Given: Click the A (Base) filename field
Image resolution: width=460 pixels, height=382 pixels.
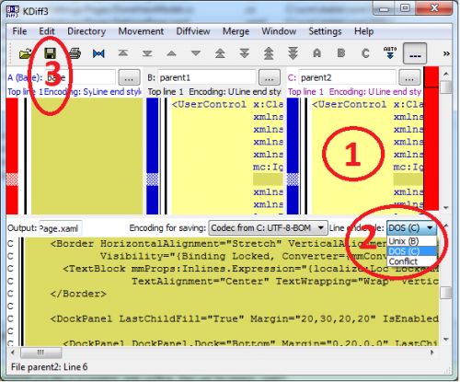Looking at the screenshot, I should click(x=80, y=77).
